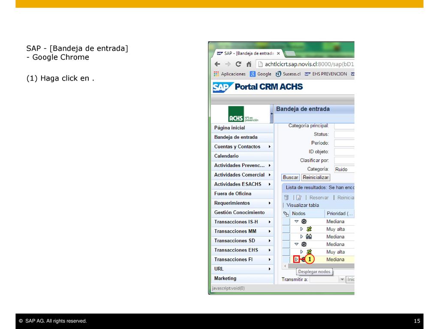Open the Actividades ESACHS menu

pyautogui.click(x=242, y=184)
